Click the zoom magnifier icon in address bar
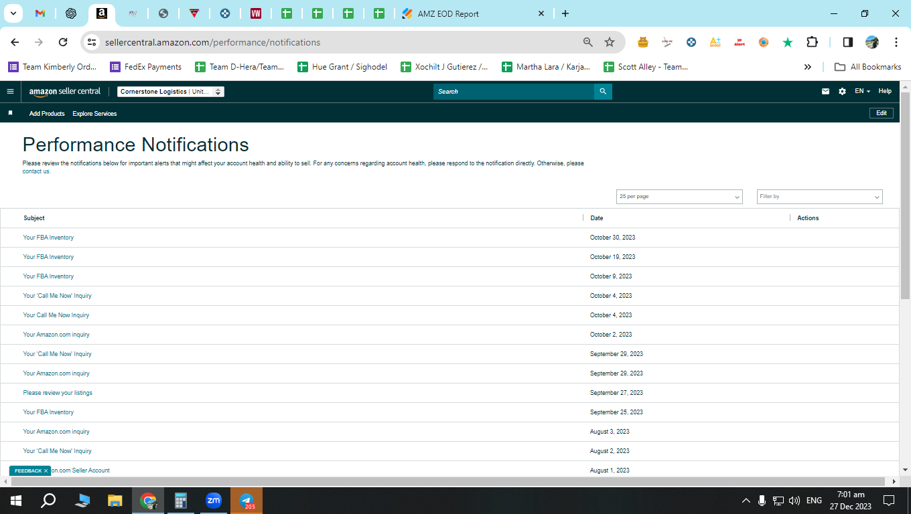This screenshot has height=514, width=911. (x=588, y=42)
